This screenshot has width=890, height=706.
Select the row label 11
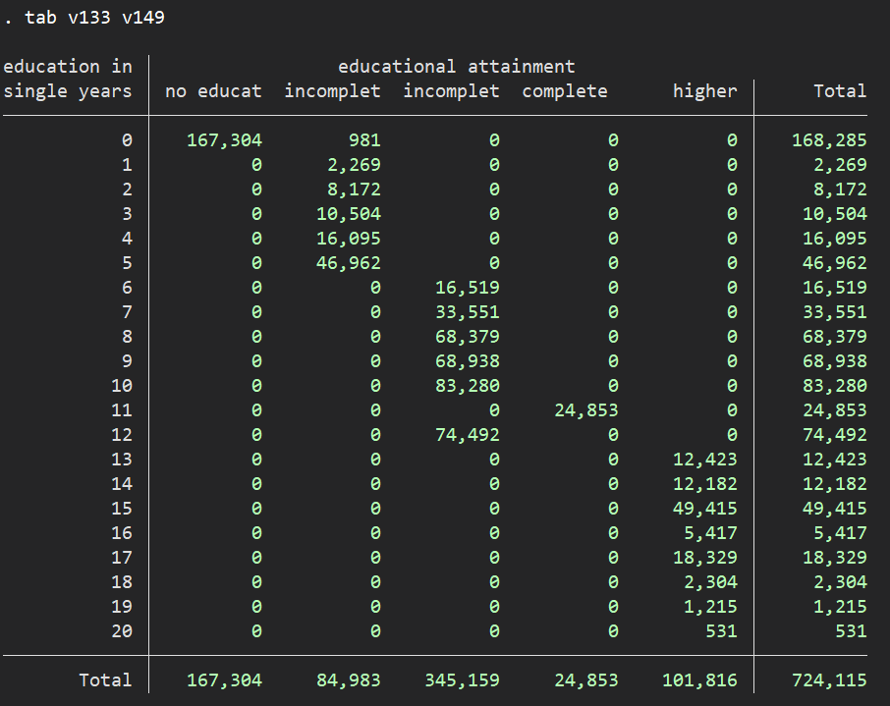(x=121, y=410)
